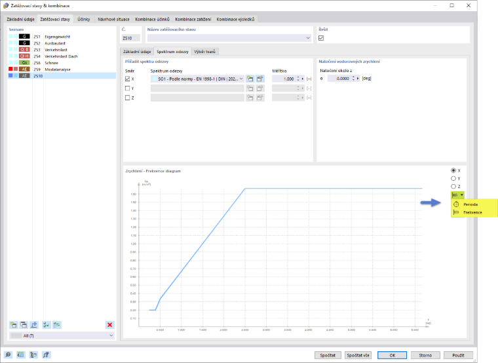This screenshot has width=498, height=363.
Task: Click the diagram axis type icon button
Action: click(x=455, y=195)
